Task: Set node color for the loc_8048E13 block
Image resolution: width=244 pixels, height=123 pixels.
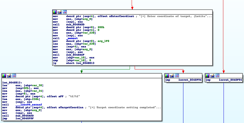Action: pyautogui.click(x=4, y=76)
